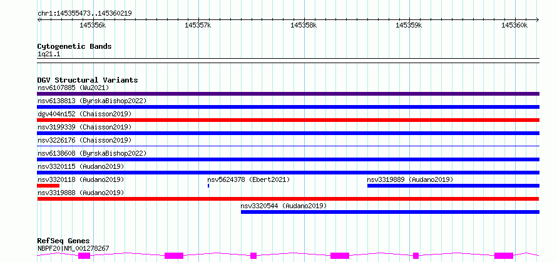Image resolution: width=557 pixels, height=262 pixels.
Task: Click the right arrow of the ruler
Action: (x=538, y=19)
